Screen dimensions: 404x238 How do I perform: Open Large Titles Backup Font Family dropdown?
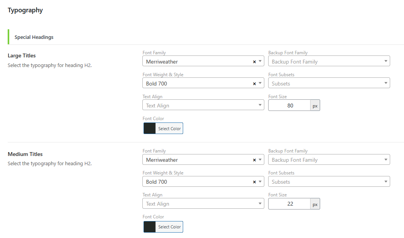click(x=329, y=61)
